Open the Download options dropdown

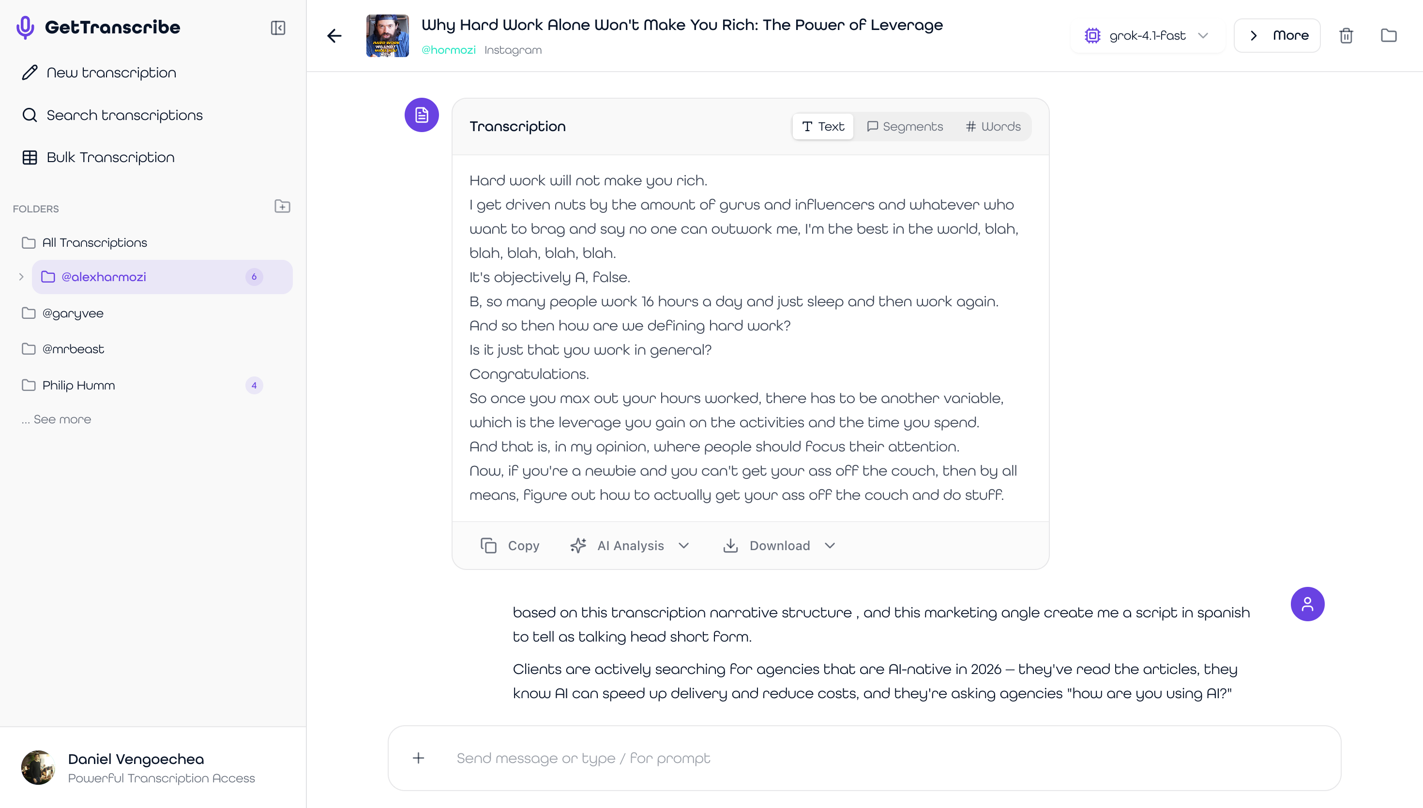(779, 545)
